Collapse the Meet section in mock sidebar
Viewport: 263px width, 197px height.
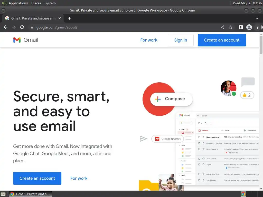(x=179, y=176)
